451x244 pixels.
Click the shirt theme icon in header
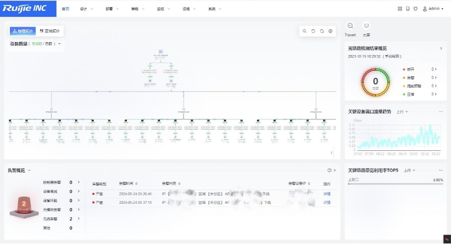(416, 9)
